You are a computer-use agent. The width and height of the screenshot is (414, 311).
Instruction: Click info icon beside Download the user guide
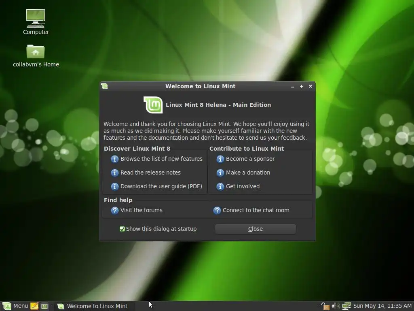click(x=114, y=186)
